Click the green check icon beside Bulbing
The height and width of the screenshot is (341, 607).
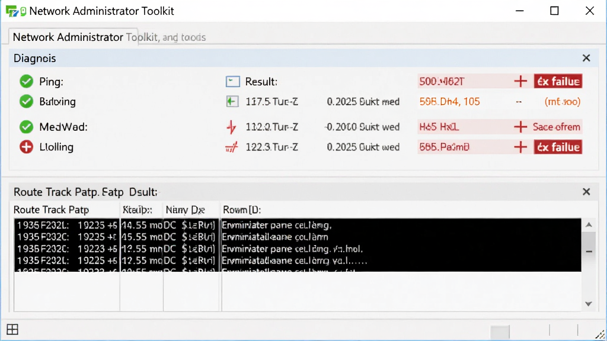pyautogui.click(x=26, y=101)
